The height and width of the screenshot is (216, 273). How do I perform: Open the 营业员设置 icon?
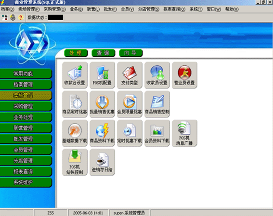184,75
